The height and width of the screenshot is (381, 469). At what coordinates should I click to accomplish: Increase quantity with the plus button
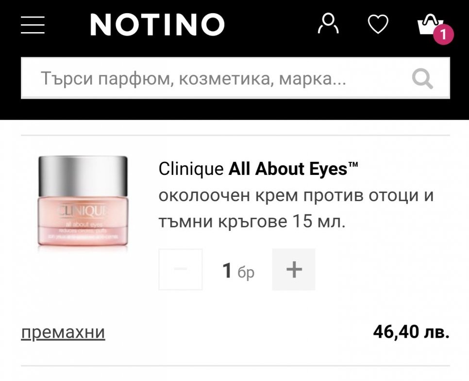294,269
